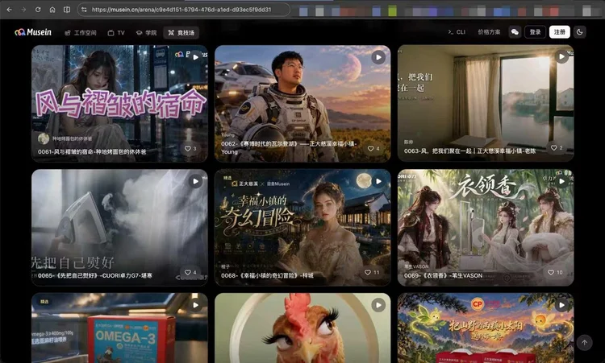This screenshot has height=363, width=605.
Task: Click the browser forward arrow
Action: pos(23,10)
